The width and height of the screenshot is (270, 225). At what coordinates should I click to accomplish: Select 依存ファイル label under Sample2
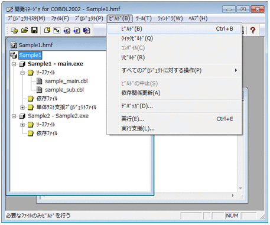click(47, 133)
